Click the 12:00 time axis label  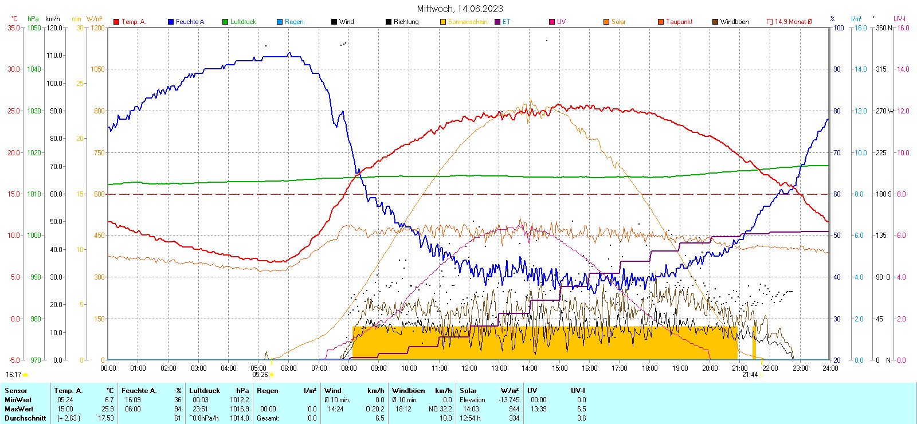469,368
